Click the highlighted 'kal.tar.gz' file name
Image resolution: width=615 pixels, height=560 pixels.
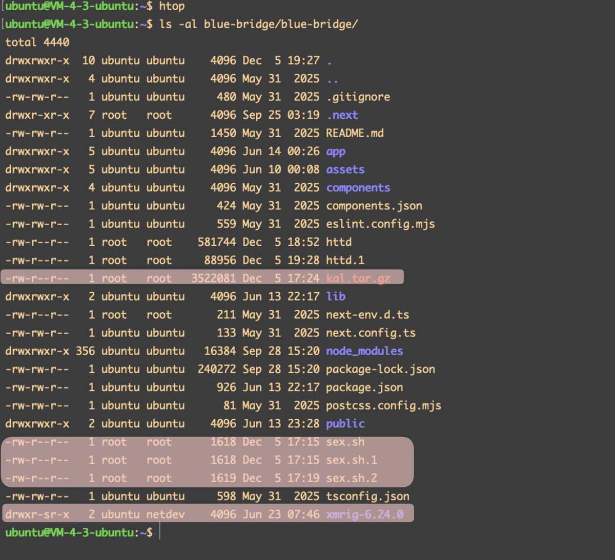[358, 278]
